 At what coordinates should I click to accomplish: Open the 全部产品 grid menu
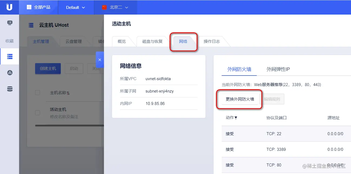38,7
